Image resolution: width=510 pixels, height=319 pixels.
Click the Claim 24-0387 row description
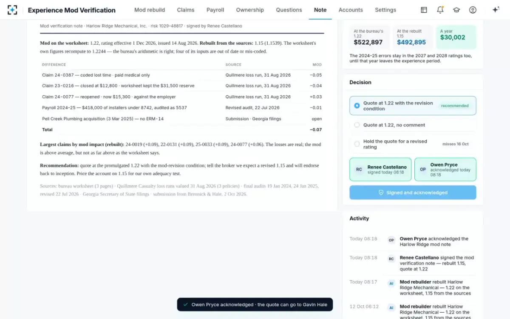96,75
